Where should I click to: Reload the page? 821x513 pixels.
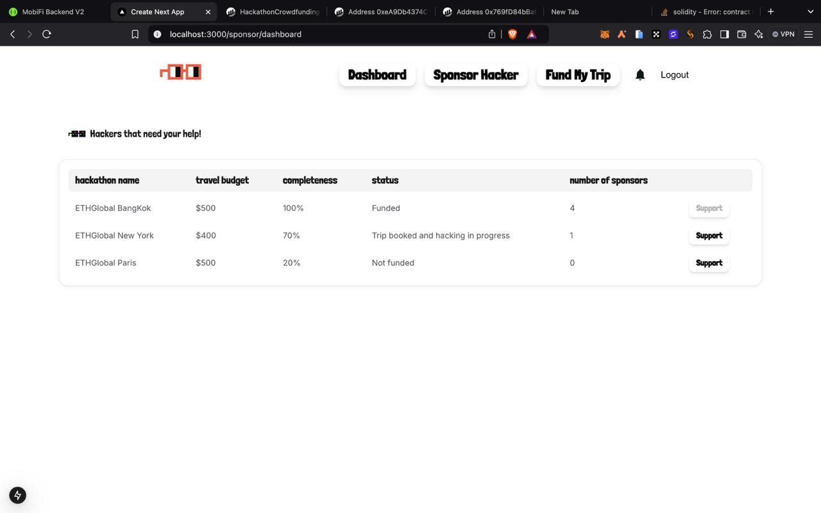click(x=47, y=34)
